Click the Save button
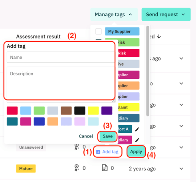Viewport: 196px width, 182px height. [x=107, y=136]
